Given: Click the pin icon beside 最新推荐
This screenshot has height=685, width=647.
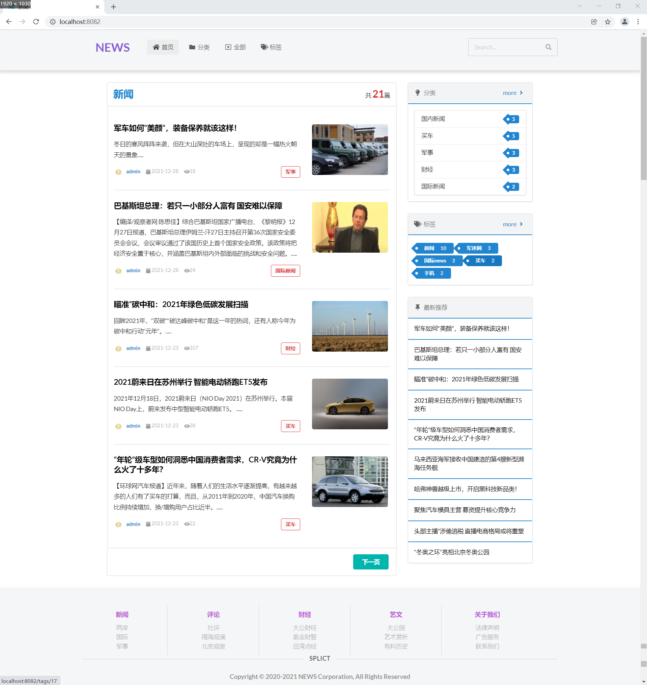Looking at the screenshot, I should point(417,307).
